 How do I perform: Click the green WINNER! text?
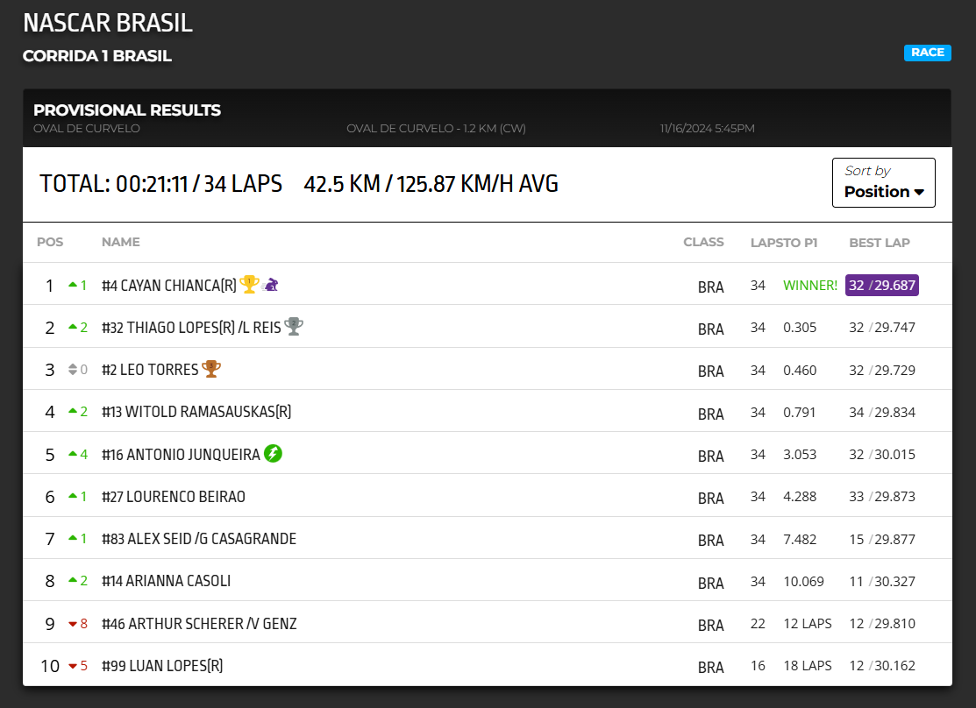pyautogui.click(x=809, y=286)
